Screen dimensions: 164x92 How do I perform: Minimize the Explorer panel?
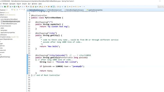pyautogui.click(x=22, y=10)
